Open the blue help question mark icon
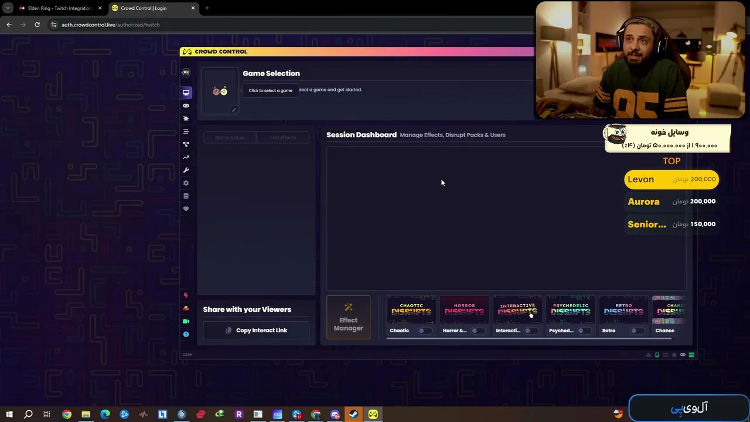Image resolution: width=750 pixels, height=422 pixels. click(186, 334)
